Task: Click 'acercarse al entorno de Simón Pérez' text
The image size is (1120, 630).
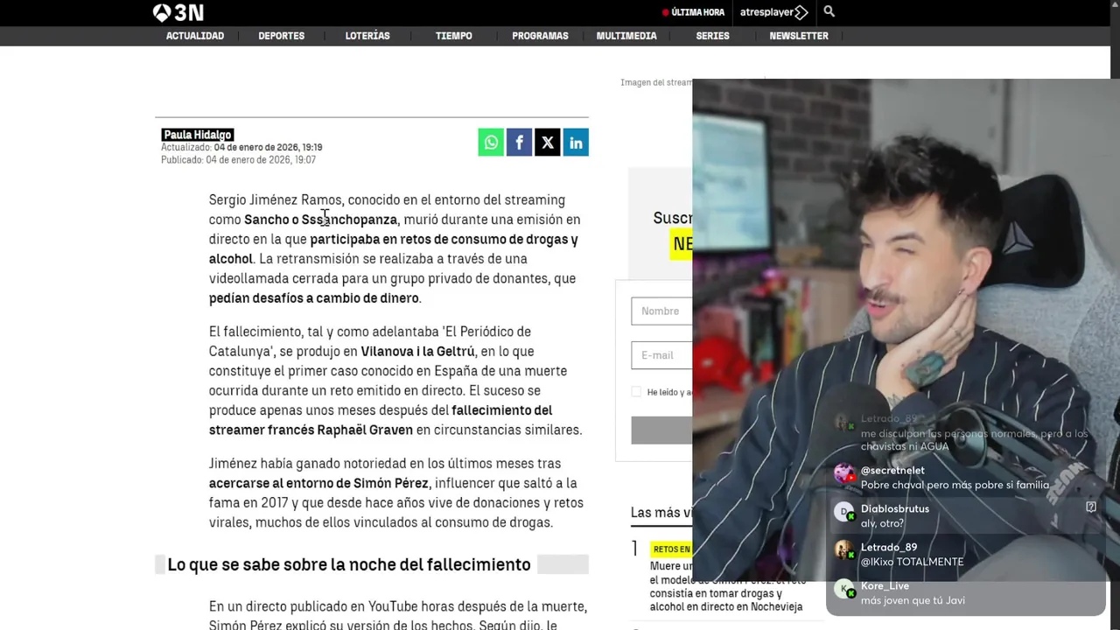Action: pyautogui.click(x=318, y=483)
